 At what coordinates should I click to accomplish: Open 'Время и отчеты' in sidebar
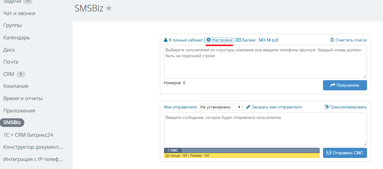(23, 98)
